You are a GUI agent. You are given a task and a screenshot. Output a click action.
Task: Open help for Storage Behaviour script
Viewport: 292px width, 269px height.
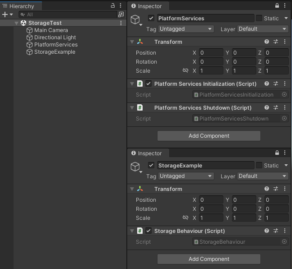(x=267, y=231)
